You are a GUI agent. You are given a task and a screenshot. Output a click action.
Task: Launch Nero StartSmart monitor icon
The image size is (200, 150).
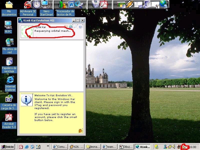[x=45, y=4]
